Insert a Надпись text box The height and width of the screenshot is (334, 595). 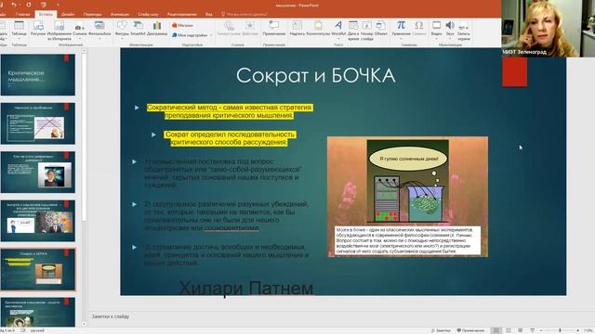[297, 29]
